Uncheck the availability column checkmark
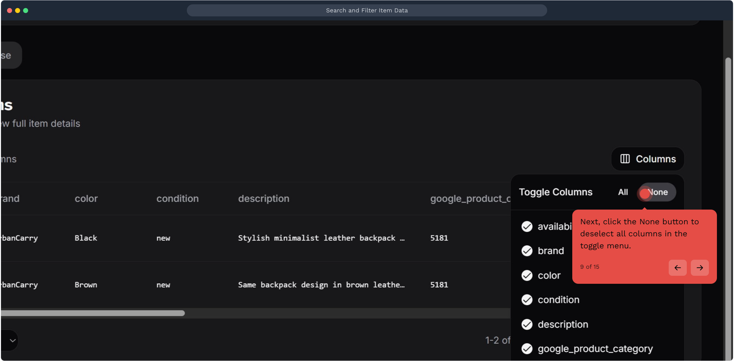The width and height of the screenshot is (734, 361). tap(527, 227)
